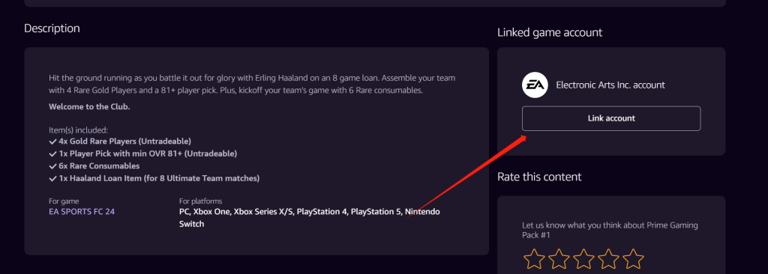
Task: Click the platforms list starting with PC
Action: click(310, 218)
